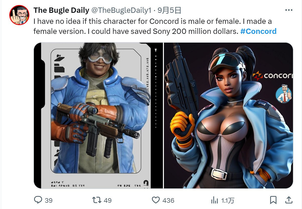Viewport: 302px width, 209px height.
Task: Click The Bugle Daily display name
Action: (61, 10)
